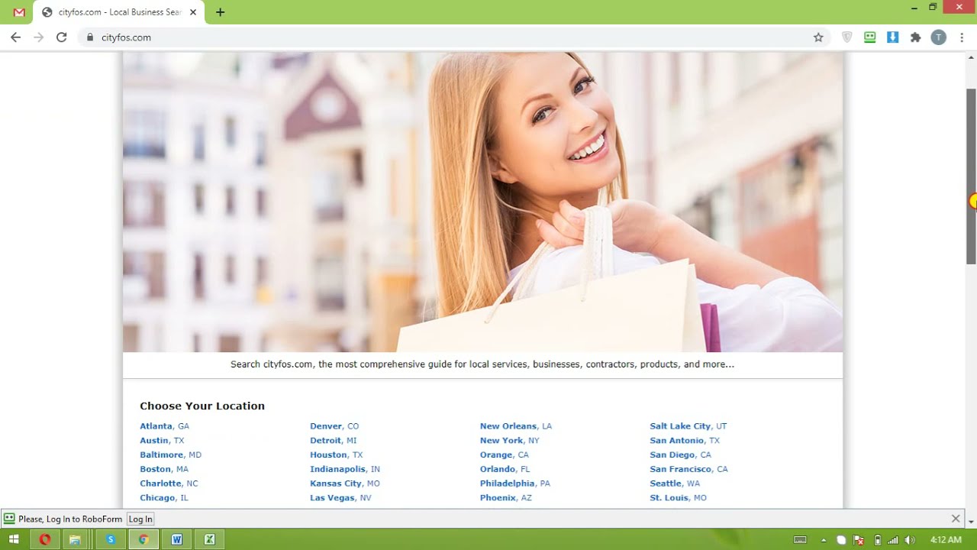977x550 pixels.
Task: View site info via the lock icon
Action: (x=90, y=37)
